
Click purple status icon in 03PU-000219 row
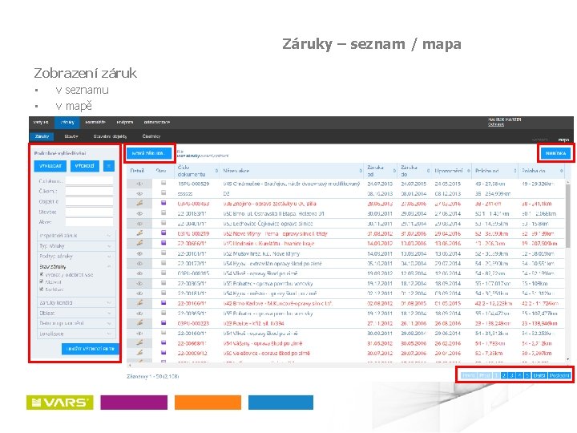(163, 233)
